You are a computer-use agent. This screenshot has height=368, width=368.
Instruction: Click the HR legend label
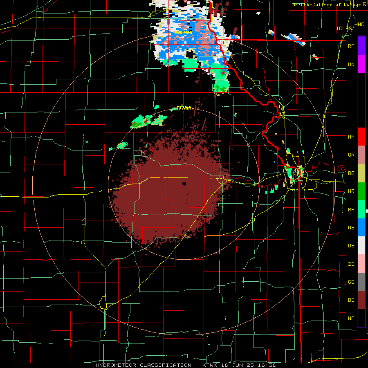(x=351, y=191)
